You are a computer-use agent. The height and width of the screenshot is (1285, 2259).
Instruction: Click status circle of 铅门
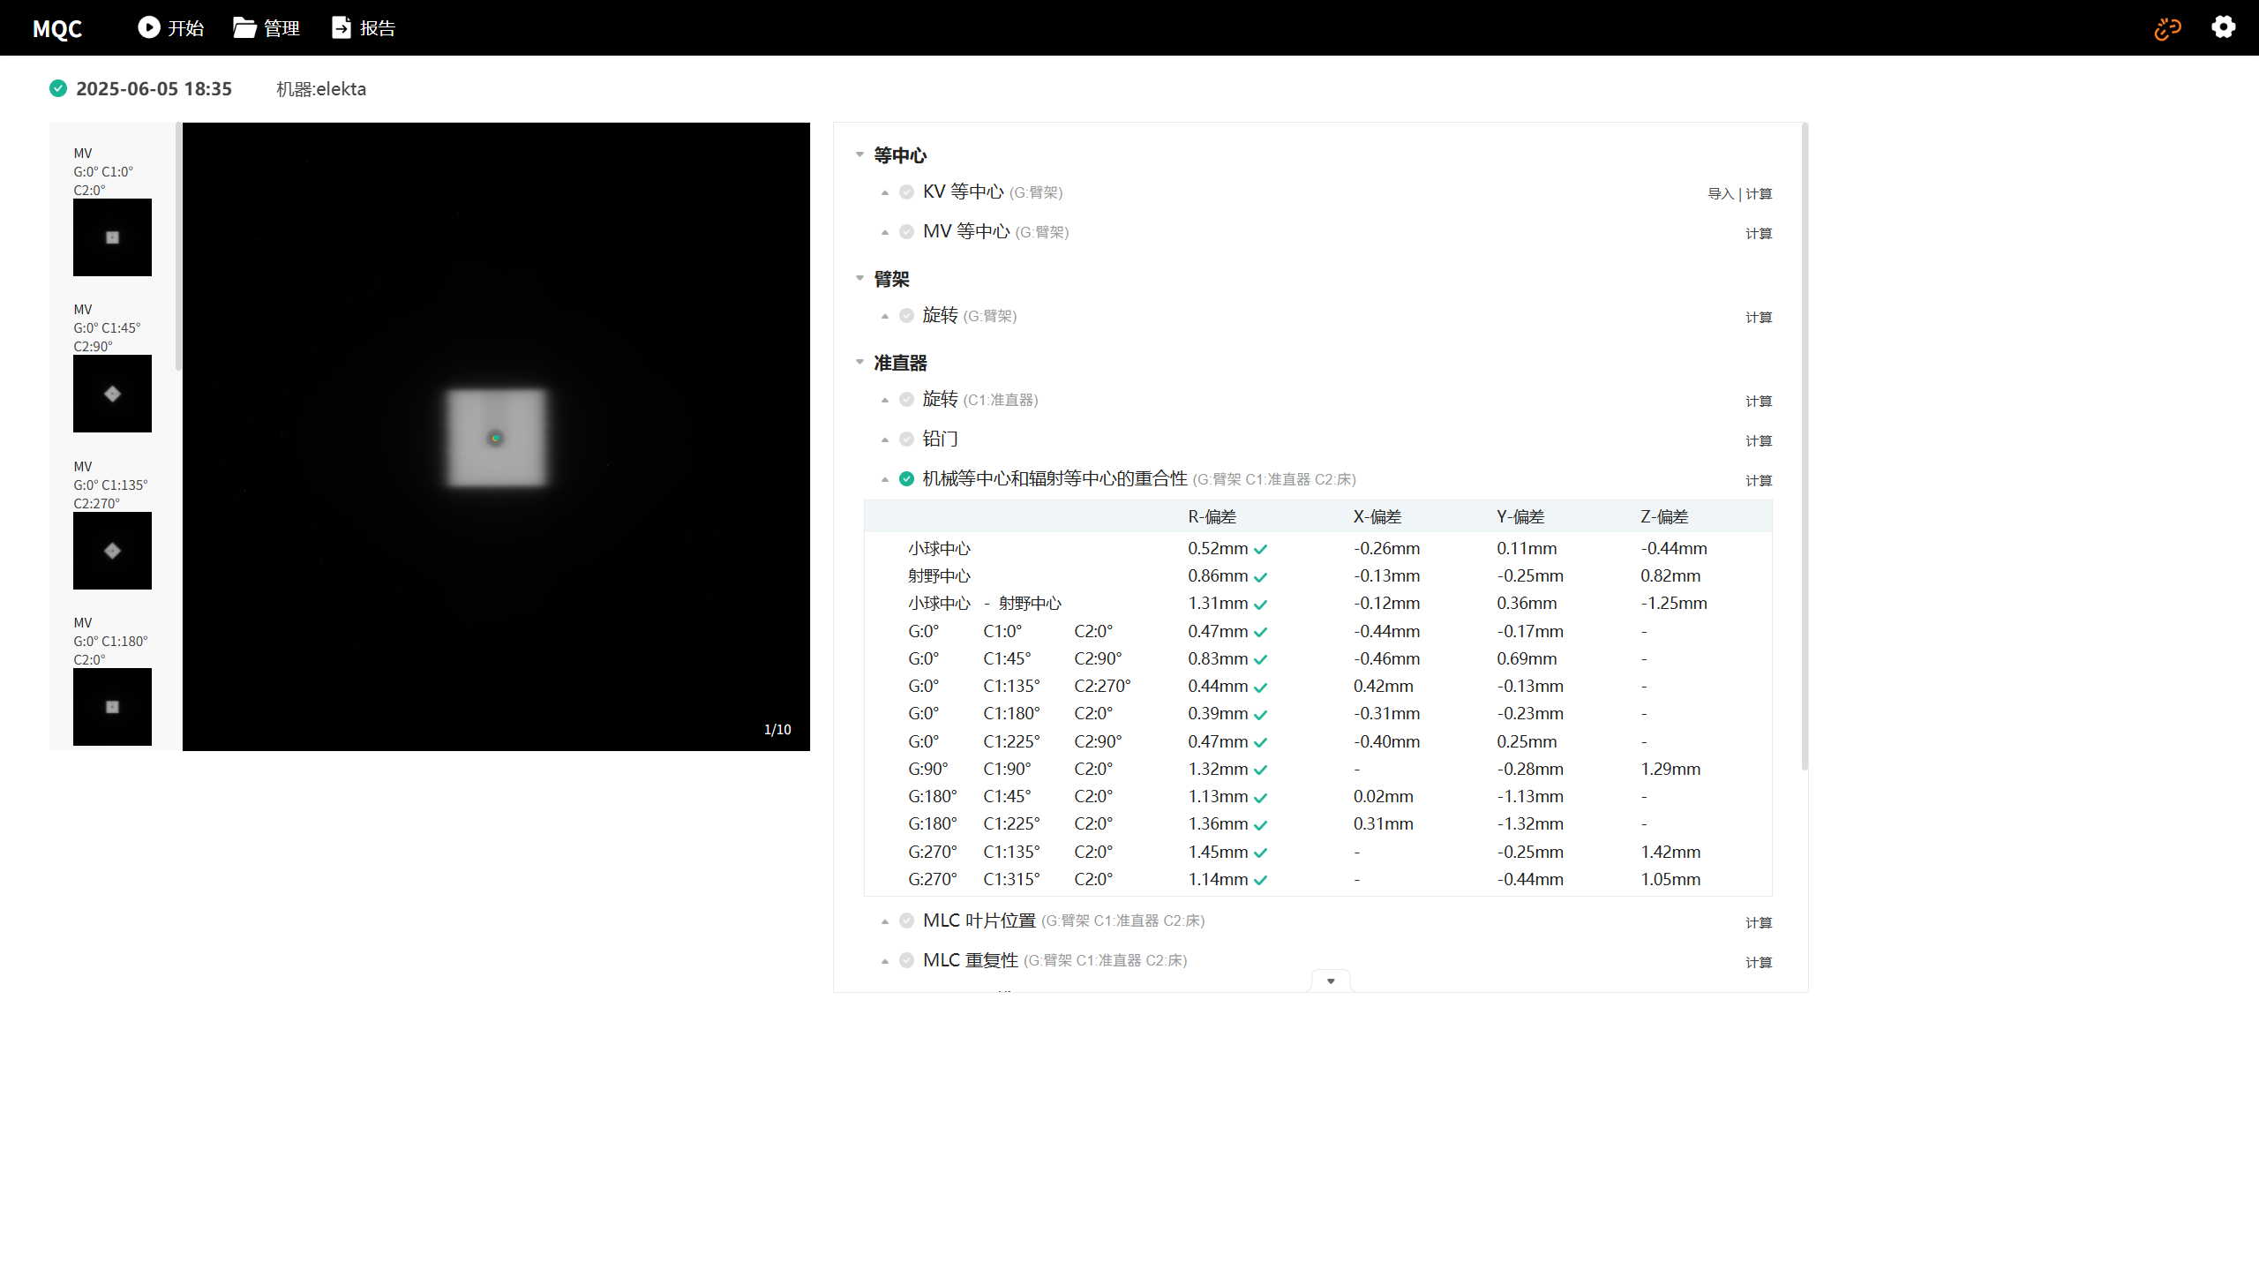[x=906, y=440]
